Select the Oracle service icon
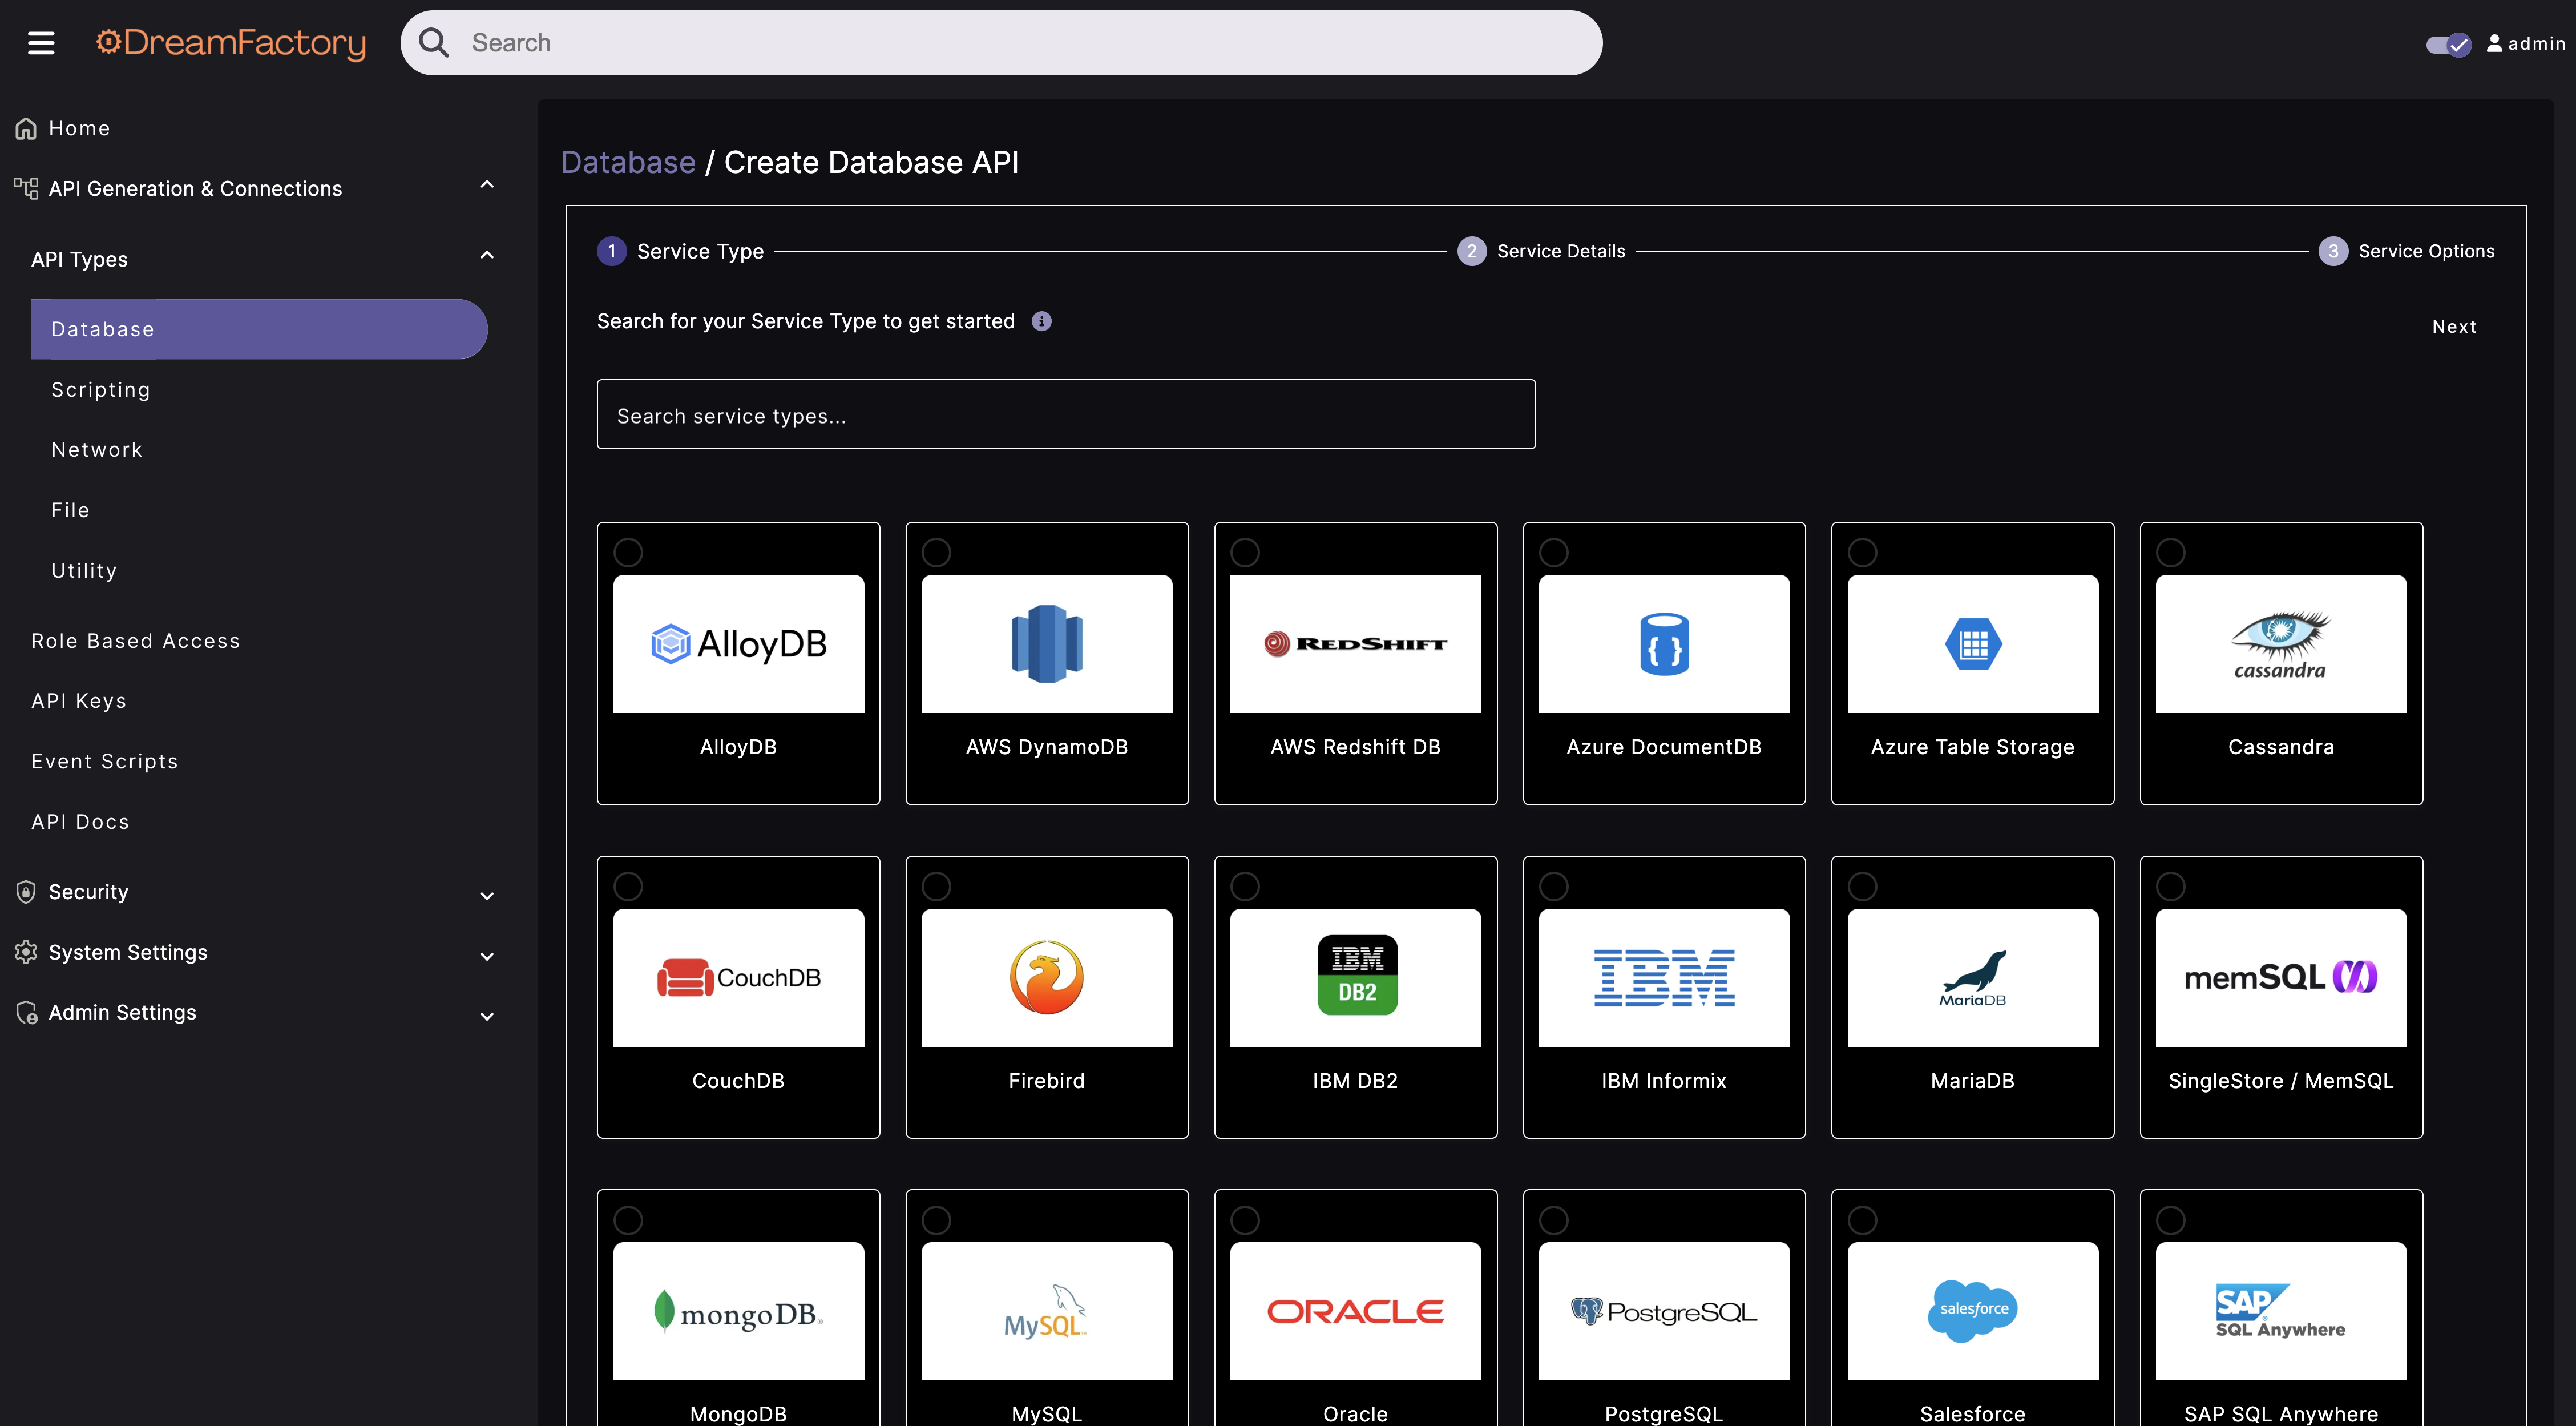The image size is (2576, 1426). click(x=1355, y=1311)
